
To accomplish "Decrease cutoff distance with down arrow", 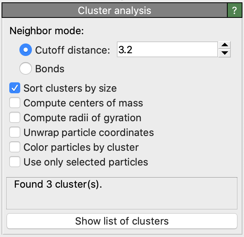I will [x=225, y=54].
